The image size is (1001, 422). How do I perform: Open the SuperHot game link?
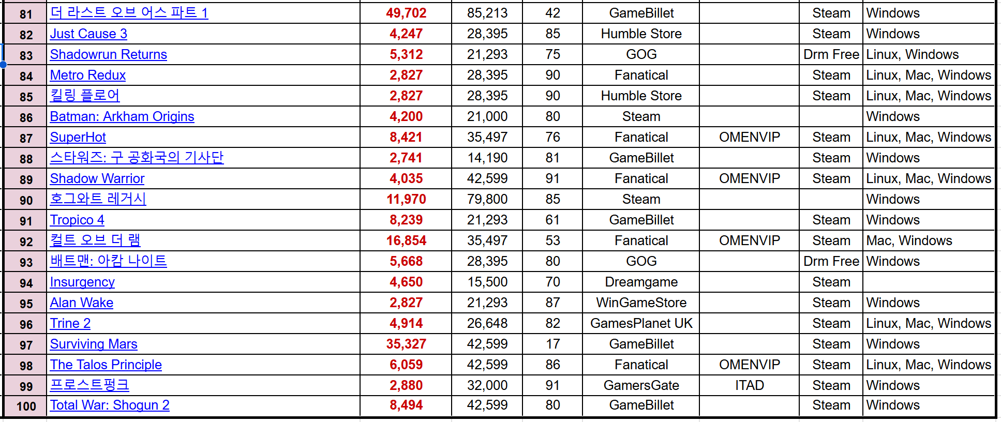click(78, 137)
